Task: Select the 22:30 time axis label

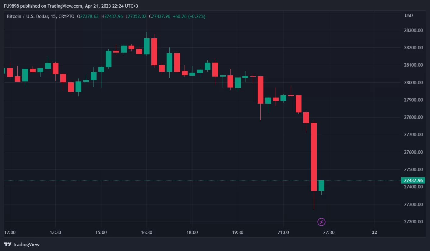Action: (329, 232)
